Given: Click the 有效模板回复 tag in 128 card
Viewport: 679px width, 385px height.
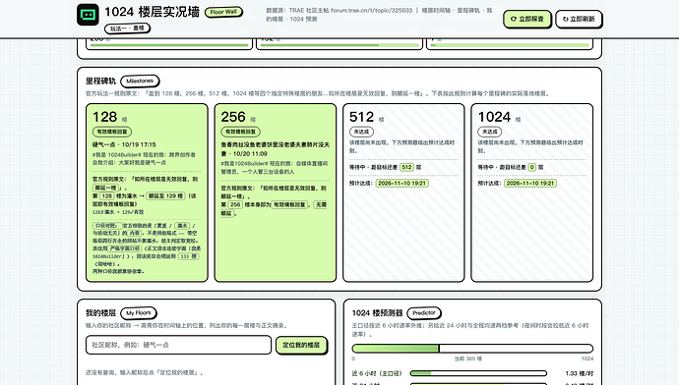Looking at the screenshot, I should 112,132.
